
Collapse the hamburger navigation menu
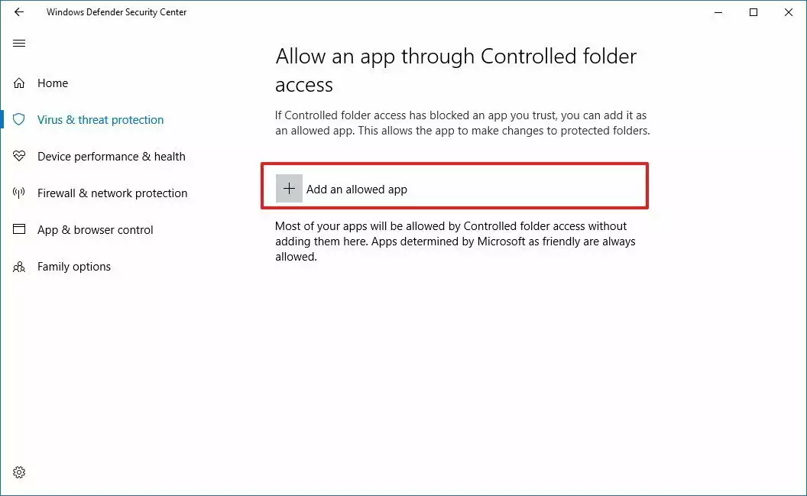coord(19,44)
